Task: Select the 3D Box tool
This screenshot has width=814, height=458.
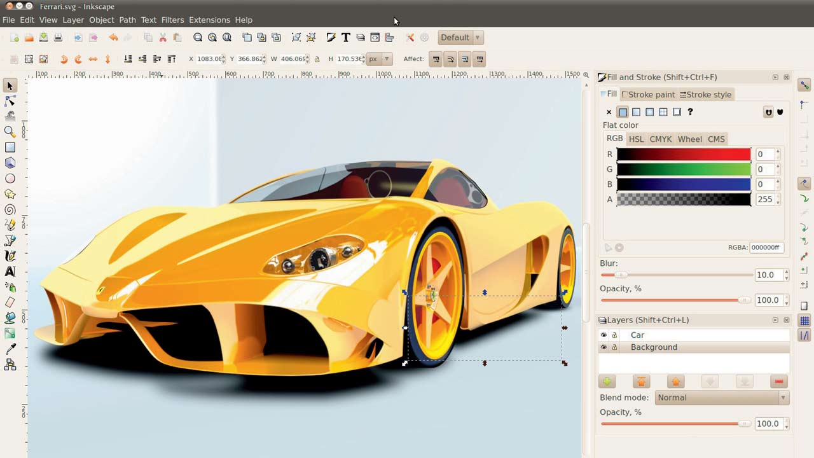Action: pos(10,163)
